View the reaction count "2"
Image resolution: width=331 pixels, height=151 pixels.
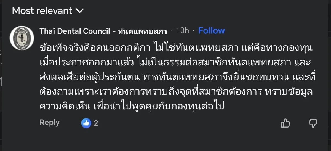click(x=96, y=123)
